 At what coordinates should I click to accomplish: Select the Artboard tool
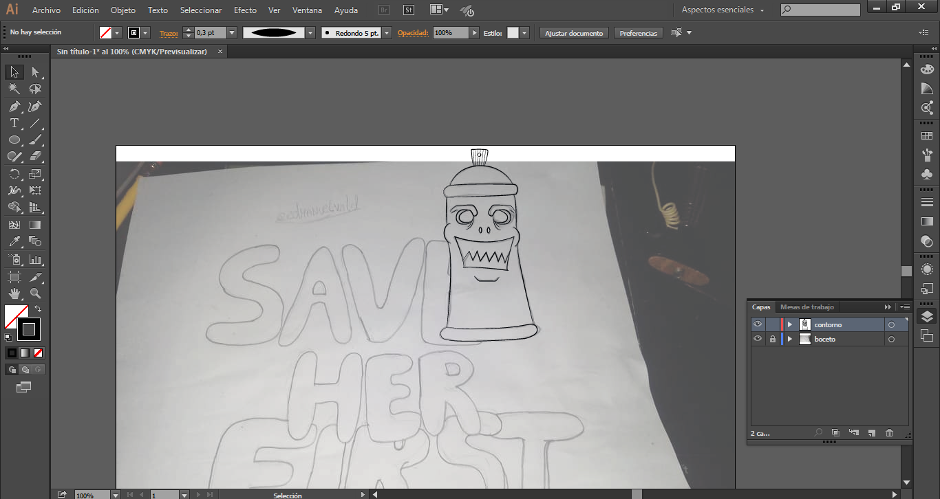coord(14,276)
